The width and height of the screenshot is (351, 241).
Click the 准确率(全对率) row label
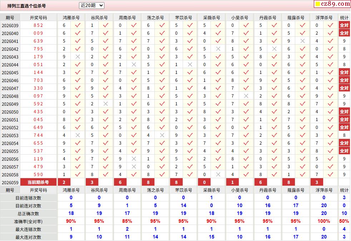(x=28, y=222)
